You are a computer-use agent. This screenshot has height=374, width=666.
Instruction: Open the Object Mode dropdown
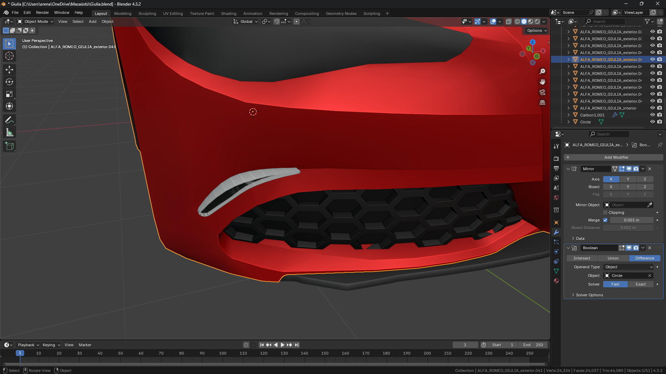tap(35, 21)
